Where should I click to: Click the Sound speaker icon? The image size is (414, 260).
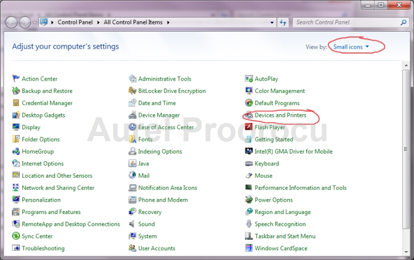[132, 224]
